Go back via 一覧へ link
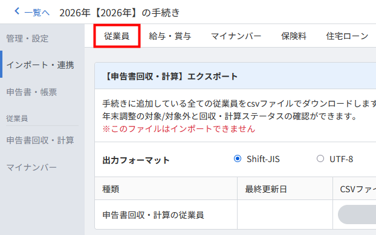The image size is (376, 235). tap(37, 13)
